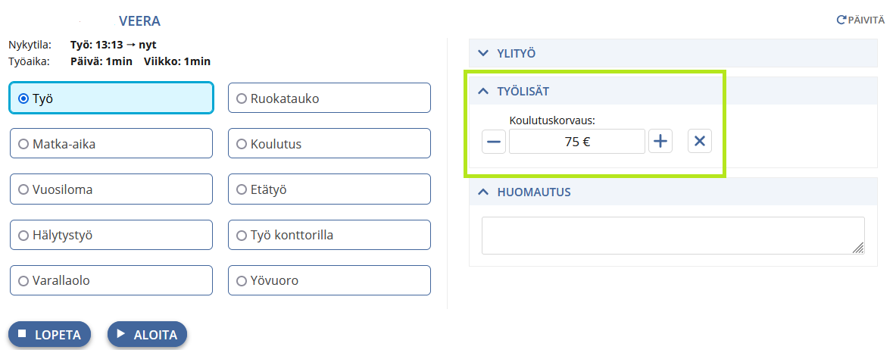Select the Hälytystyö option
Viewport: 896px width, 350px height.
pyautogui.click(x=111, y=235)
